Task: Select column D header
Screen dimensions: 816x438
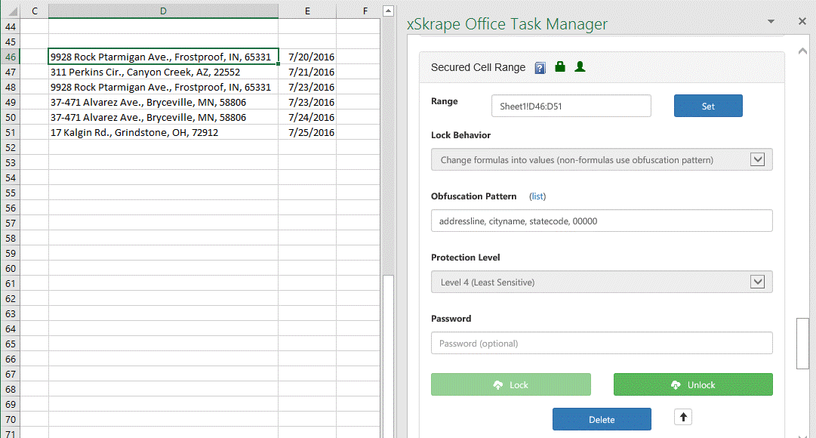Action: 163,11
